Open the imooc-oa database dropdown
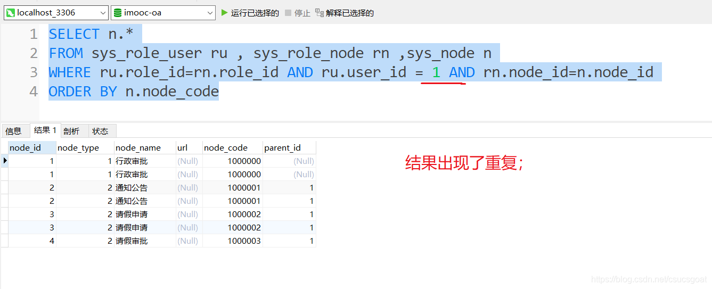Image resolution: width=712 pixels, height=289 pixels. [x=163, y=13]
